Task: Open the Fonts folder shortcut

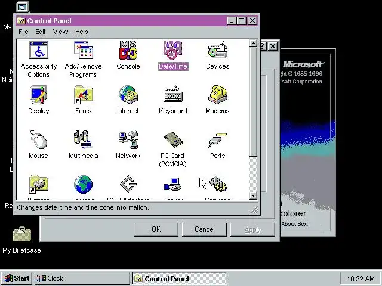Action: pos(84,95)
